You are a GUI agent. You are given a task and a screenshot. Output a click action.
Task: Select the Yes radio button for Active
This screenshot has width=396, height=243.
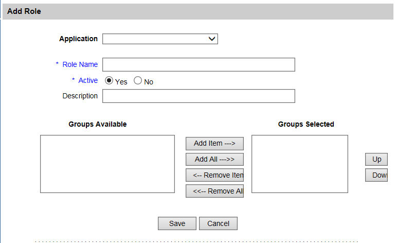109,81
